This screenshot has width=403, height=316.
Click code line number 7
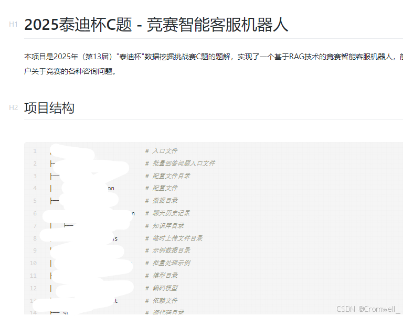[35, 226]
